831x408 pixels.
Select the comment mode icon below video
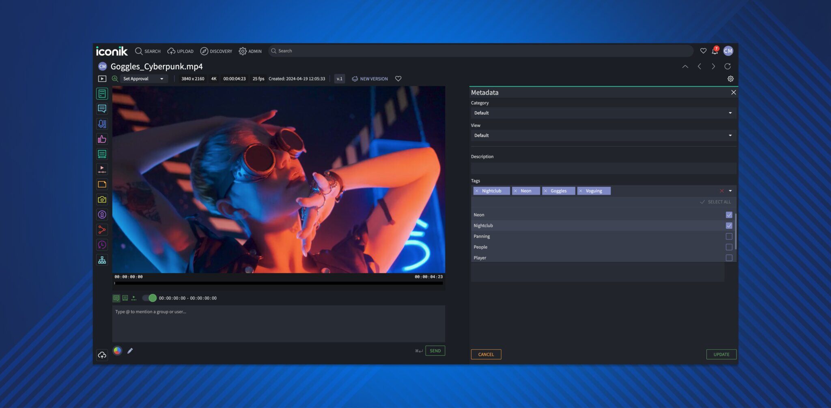click(116, 298)
